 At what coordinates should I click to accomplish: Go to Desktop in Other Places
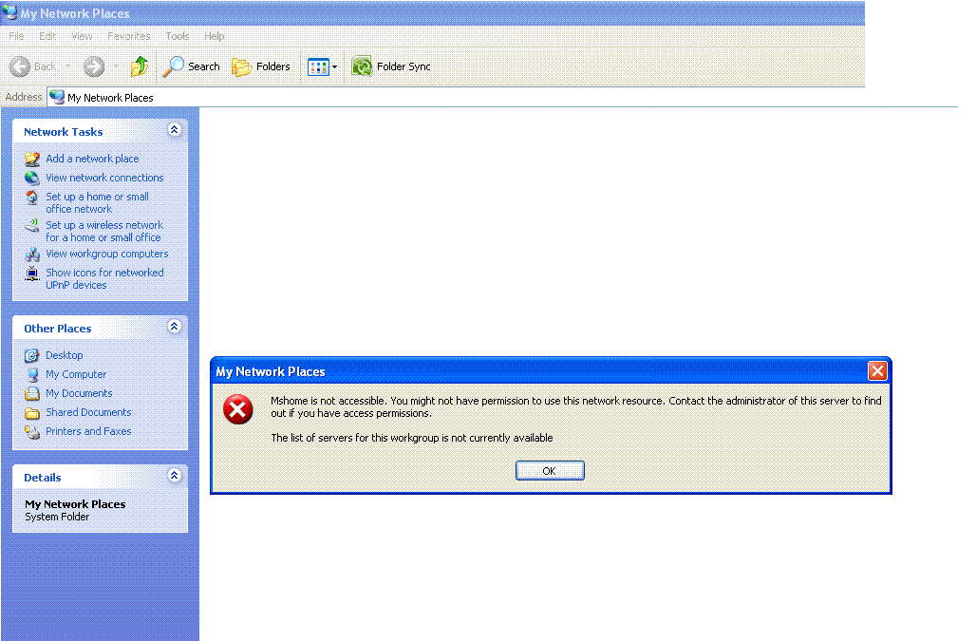click(x=65, y=355)
